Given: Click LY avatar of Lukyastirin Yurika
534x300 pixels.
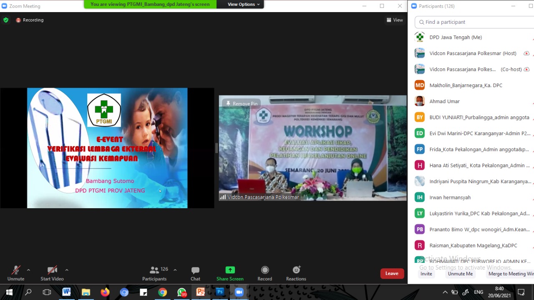Looking at the screenshot, I should [x=420, y=213].
